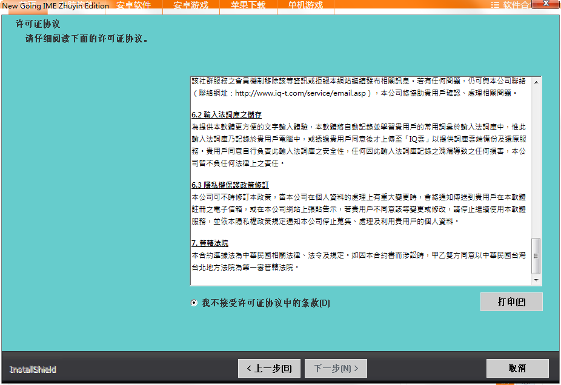The width and height of the screenshot is (561, 385).
Task: Open the 安卓软件 tab
Action: [133, 5]
